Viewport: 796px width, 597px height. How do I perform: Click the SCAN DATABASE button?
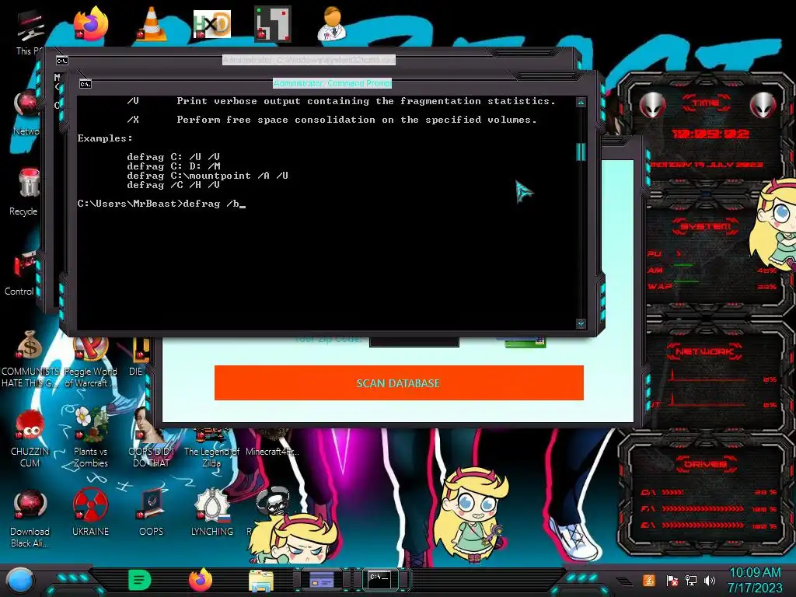coord(399,383)
